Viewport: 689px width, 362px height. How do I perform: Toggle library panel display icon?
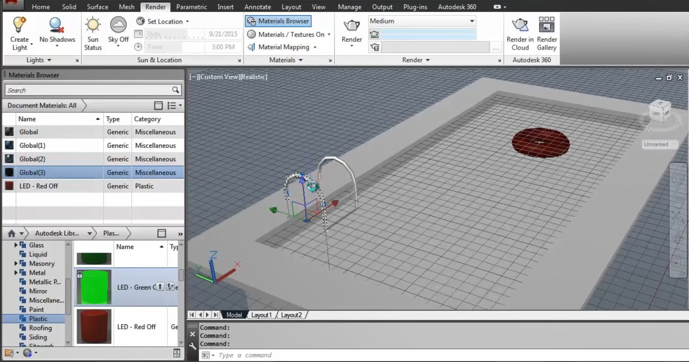point(162,234)
